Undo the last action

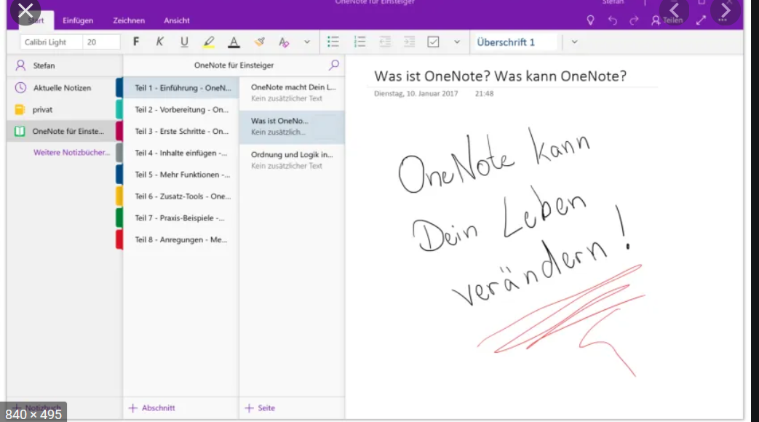pyautogui.click(x=612, y=20)
